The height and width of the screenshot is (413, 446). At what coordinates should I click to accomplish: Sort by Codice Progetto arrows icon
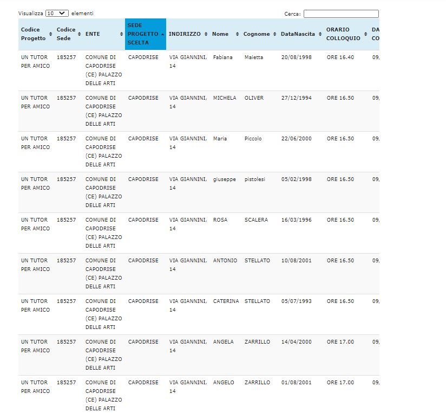click(x=50, y=34)
